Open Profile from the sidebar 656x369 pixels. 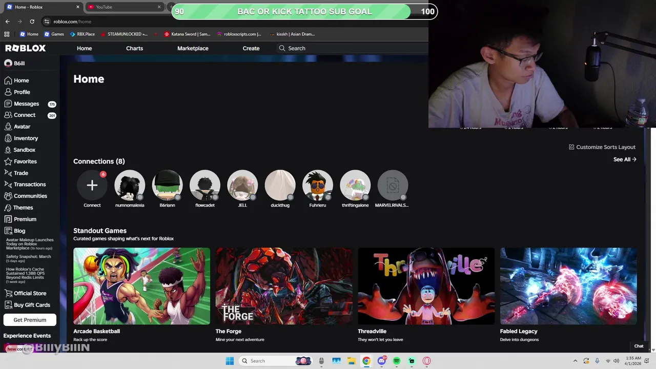pyautogui.click(x=17, y=92)
